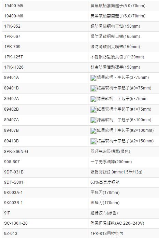Viewport: 159px width, 238px height.
Task: Click broken image icon in 89401B row
Action: pyautogui.click(x=93, y=88)
